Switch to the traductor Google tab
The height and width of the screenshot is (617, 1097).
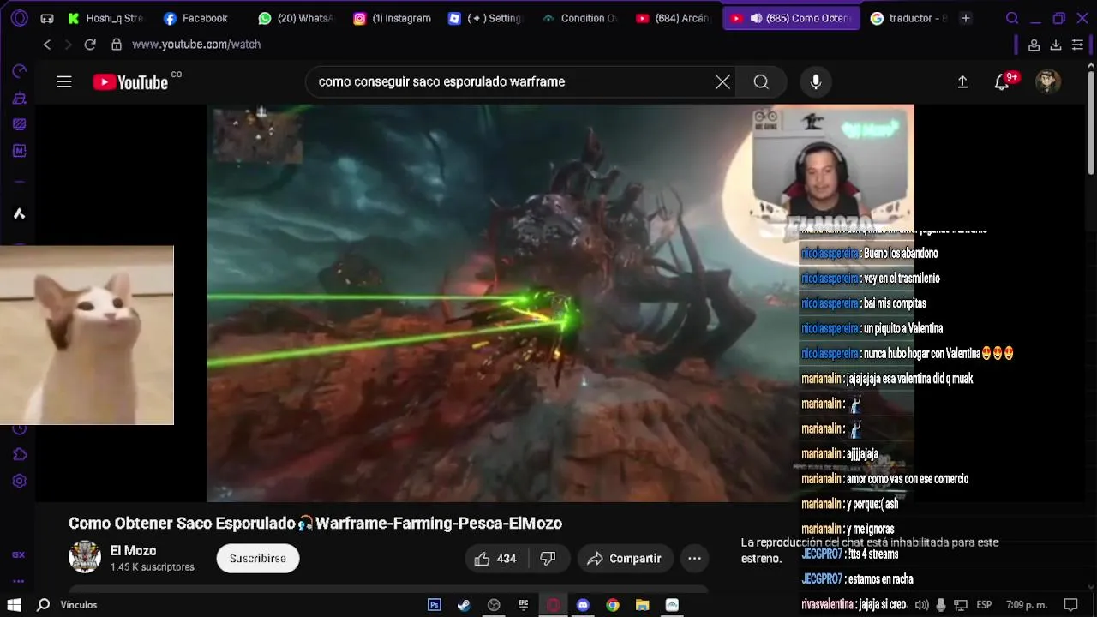tap(908, 18)
